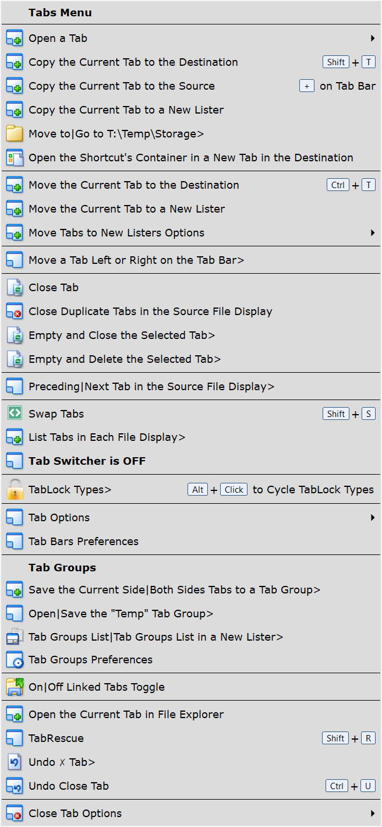
Task: Click the Swap Tabs green arrows icon
Action: pyautogui.click(x=14, y=413)
